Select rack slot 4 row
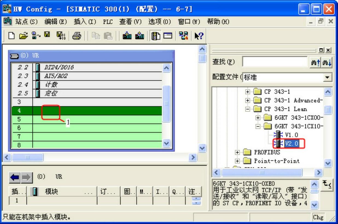 [86, 111]
